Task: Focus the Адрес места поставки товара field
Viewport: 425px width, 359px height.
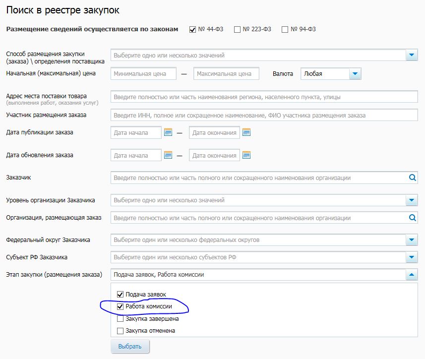Action: (264, 97)
